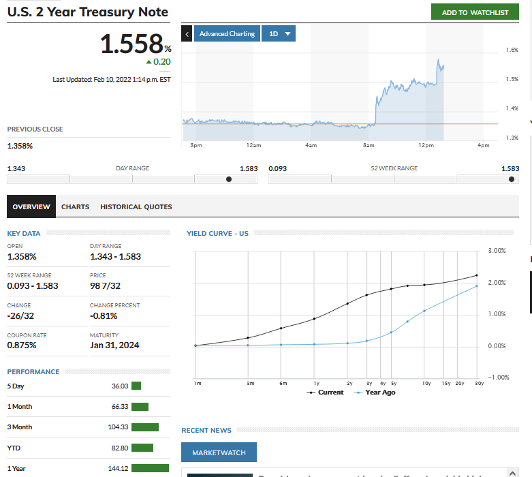This screenshot has height=477, width=532.
Task: Click the day range position marker dot
Action: pyautogui.click(x=229, y=179)
